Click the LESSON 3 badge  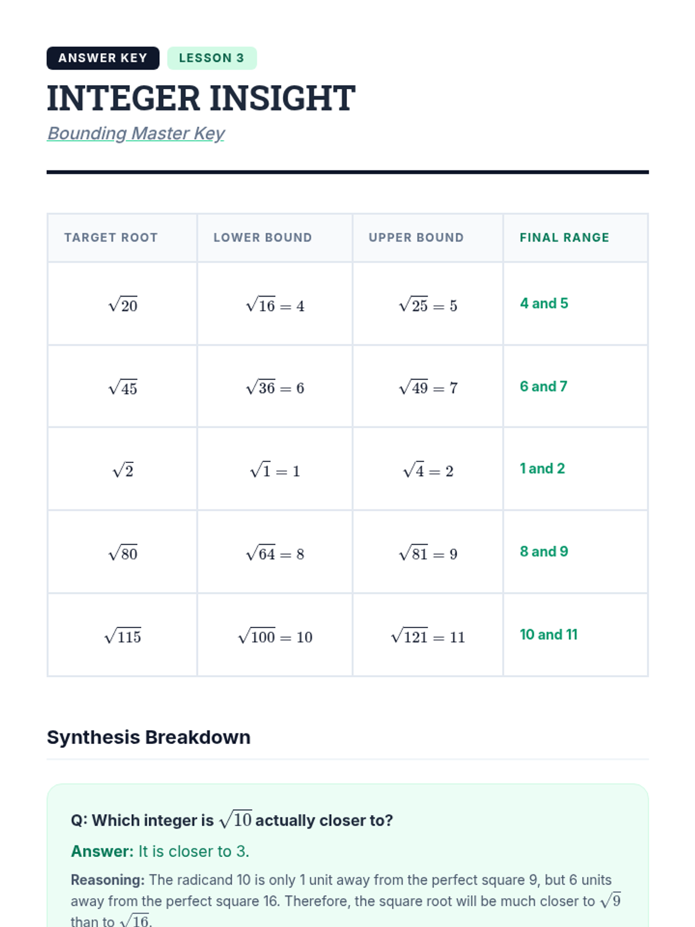pyautogui.click(x=211, y=58)
